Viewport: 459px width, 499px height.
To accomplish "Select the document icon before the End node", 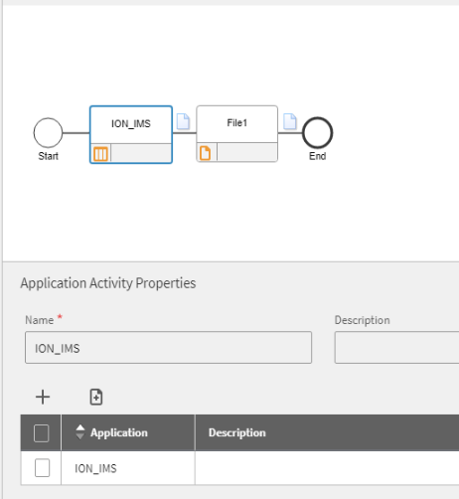I will [x=290, y=121].
